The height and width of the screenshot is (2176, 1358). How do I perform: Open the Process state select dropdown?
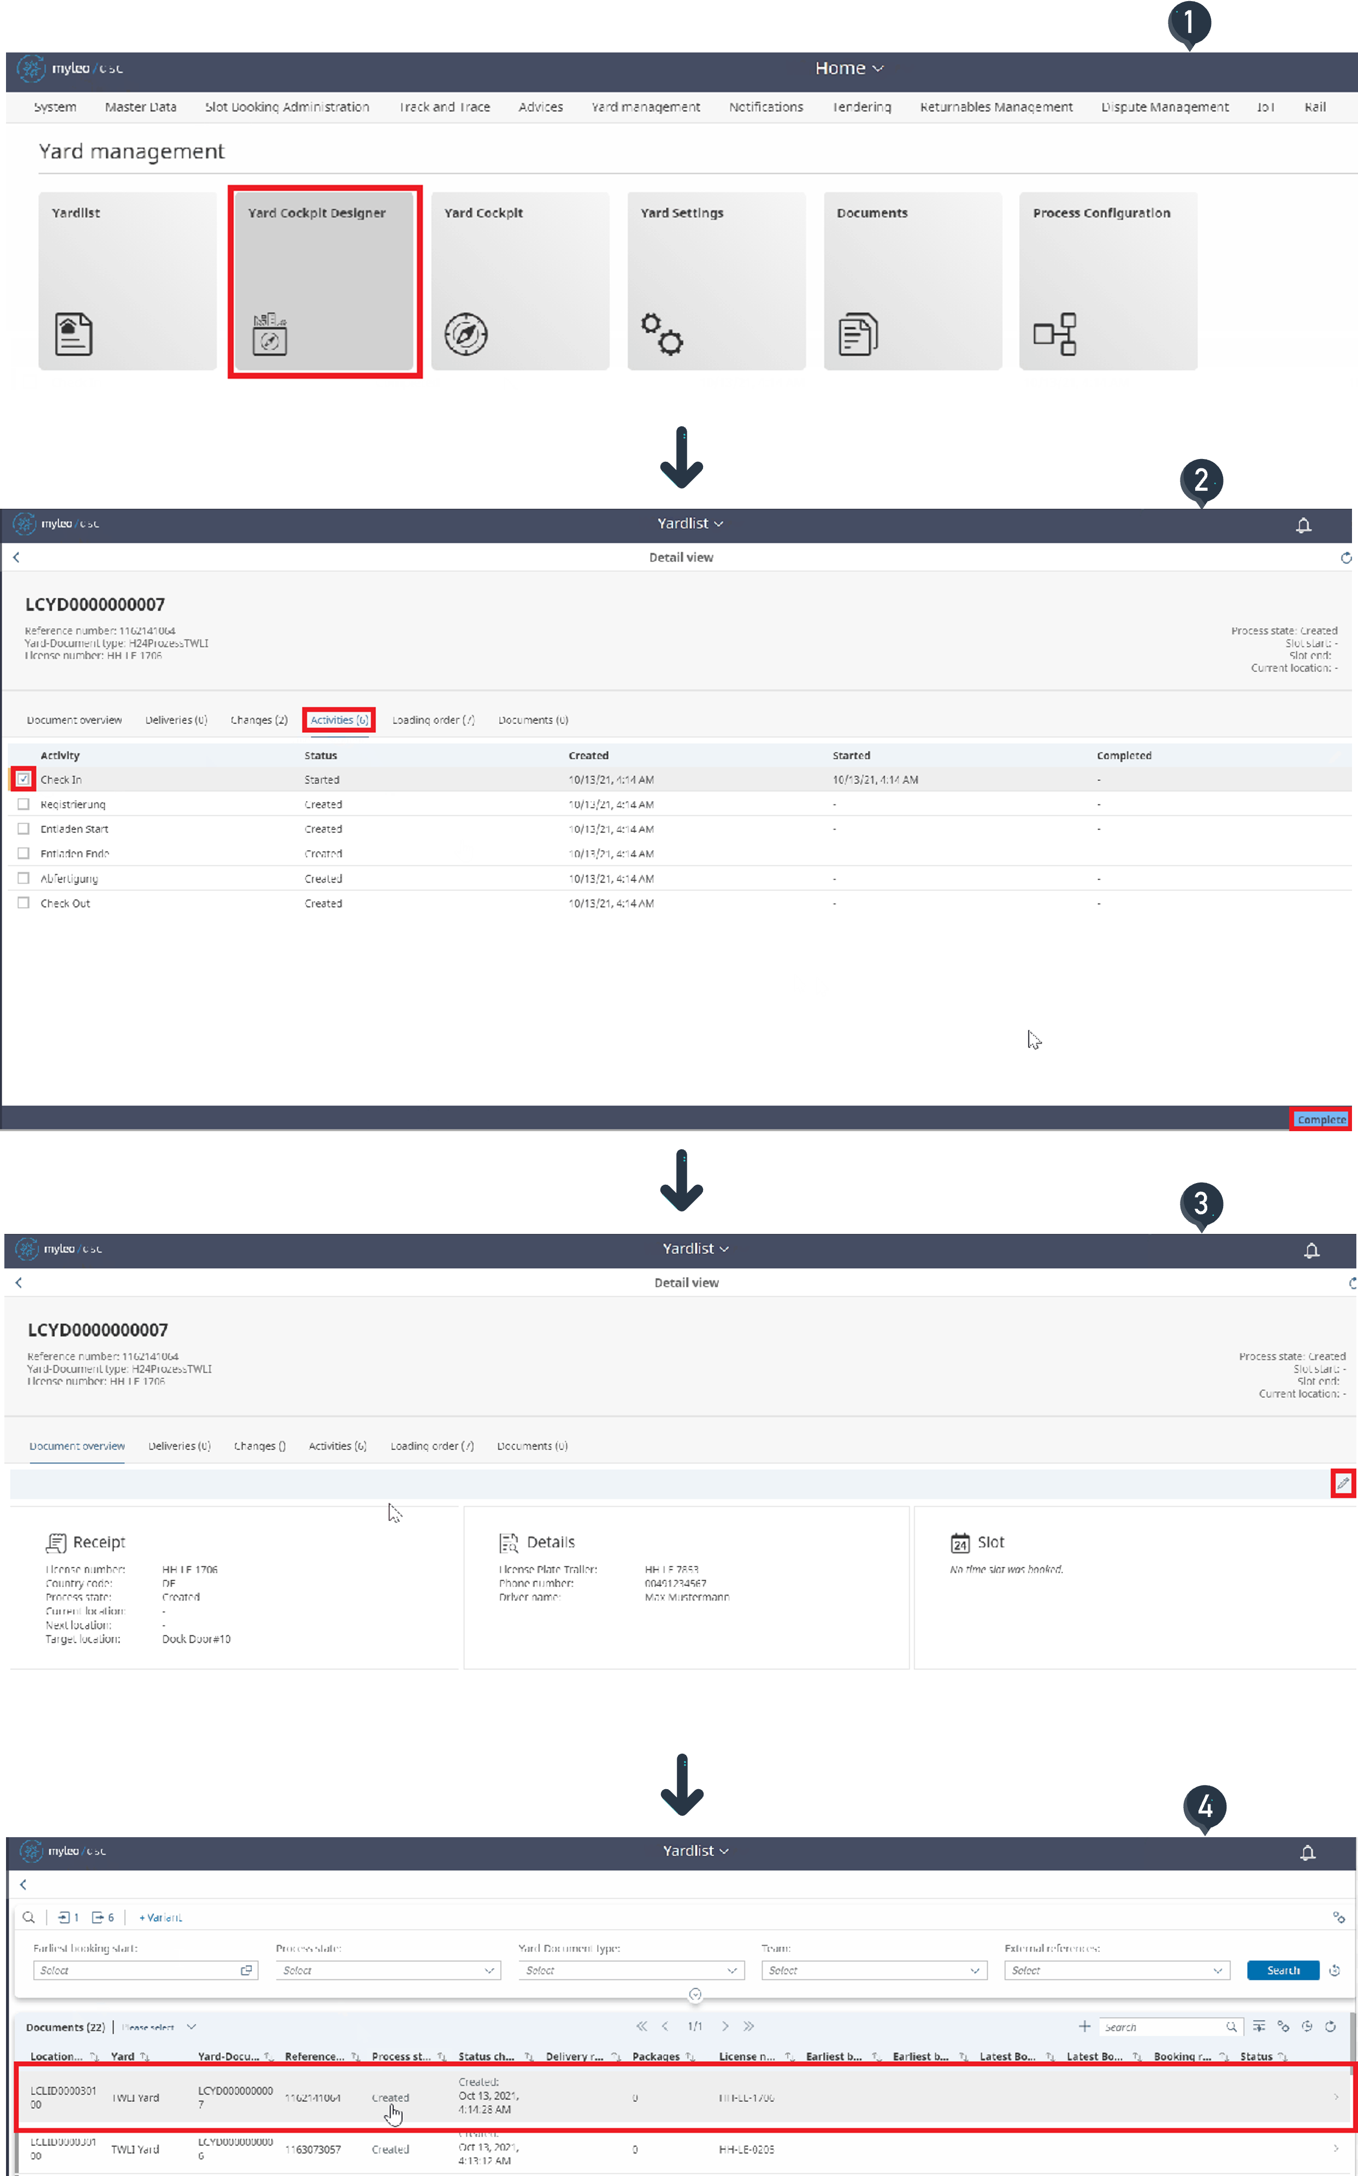pos(388,1971)
